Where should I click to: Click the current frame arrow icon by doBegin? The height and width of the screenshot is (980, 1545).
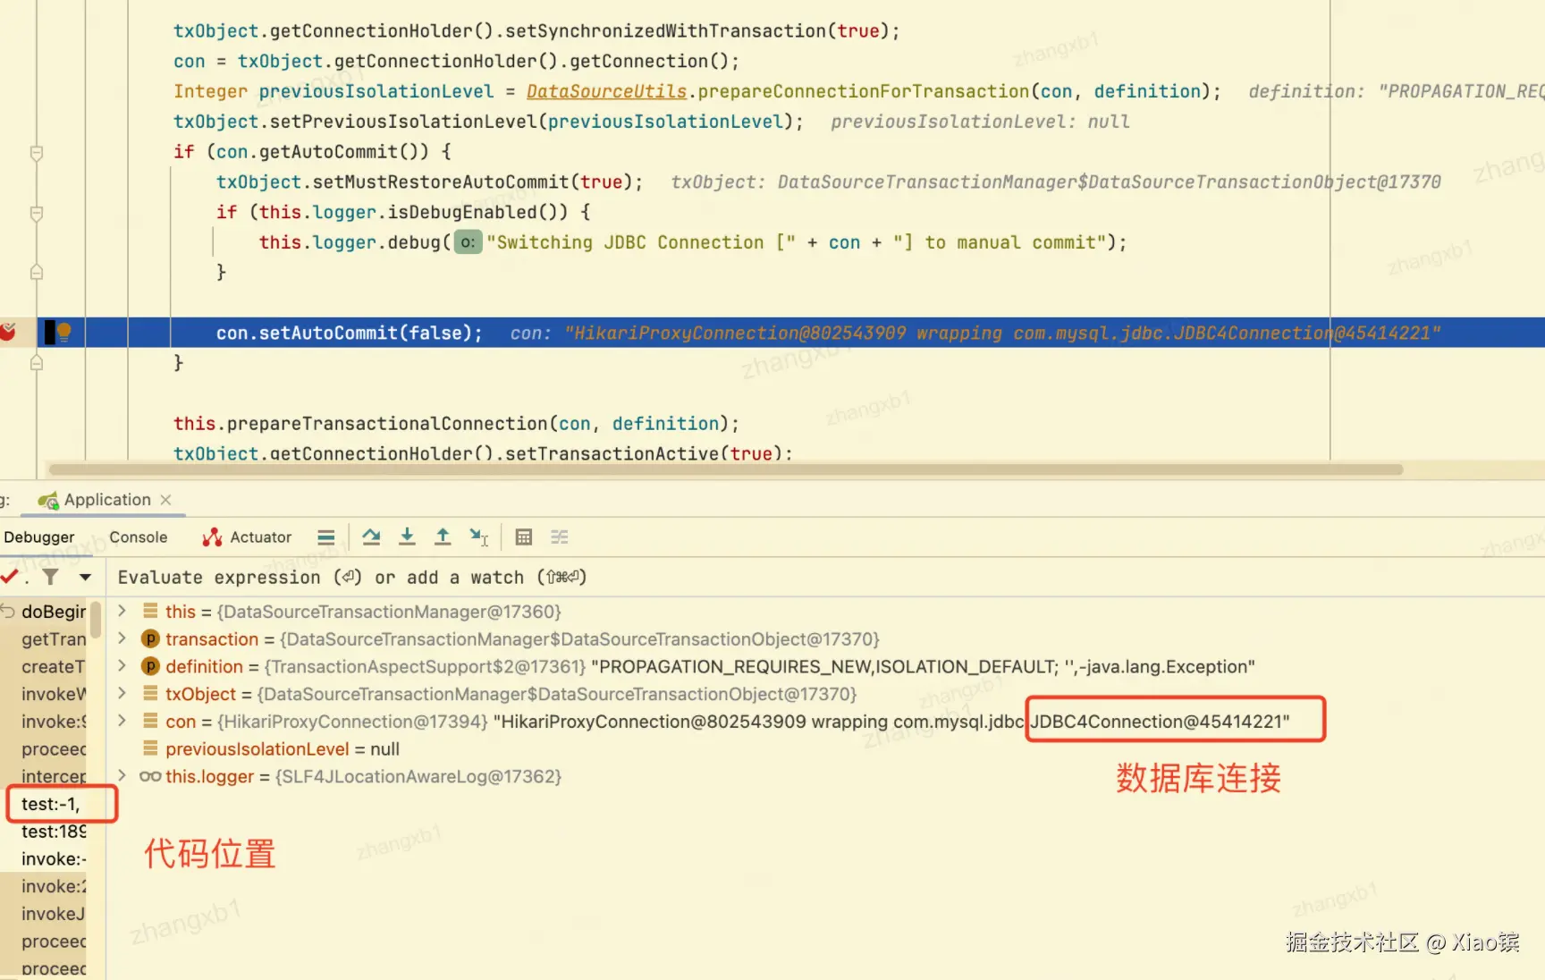click(x=8, y=612)
